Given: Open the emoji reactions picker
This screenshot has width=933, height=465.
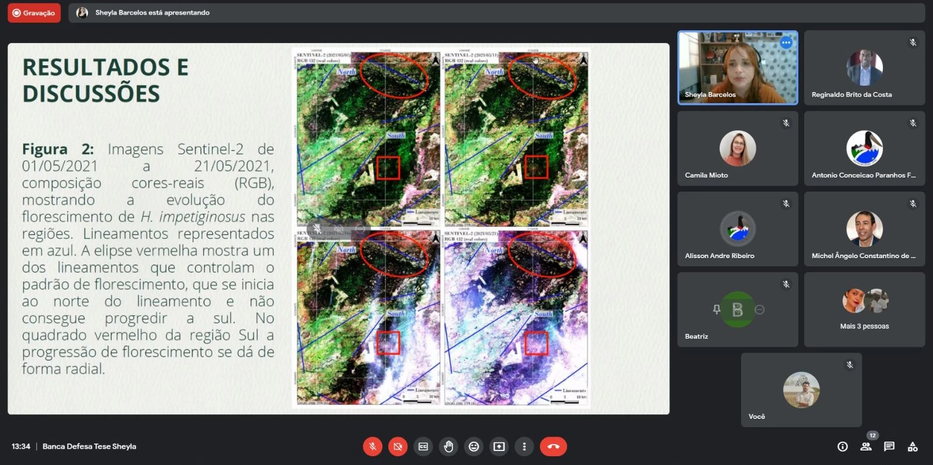Looking at the screenshot, I should coord(474,446).
